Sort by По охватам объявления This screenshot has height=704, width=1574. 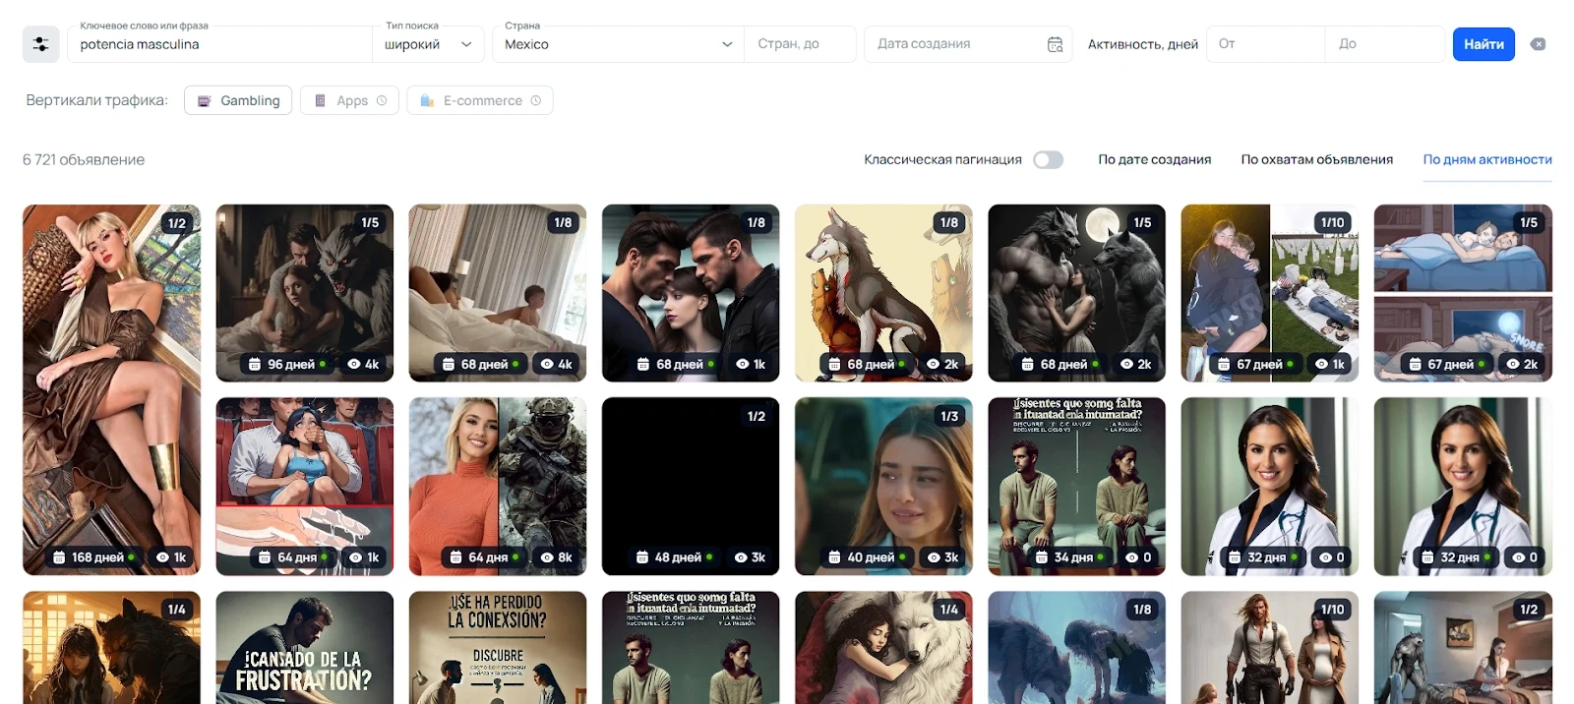tap(1316, 159)
